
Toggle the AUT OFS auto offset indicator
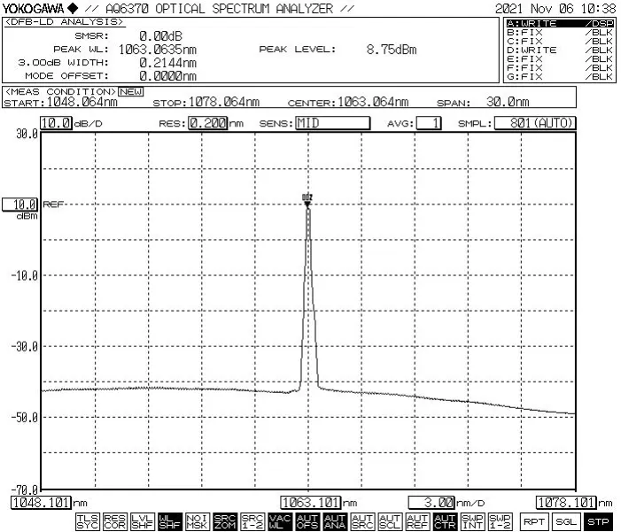pyautogui.click(x=307, y=521)
